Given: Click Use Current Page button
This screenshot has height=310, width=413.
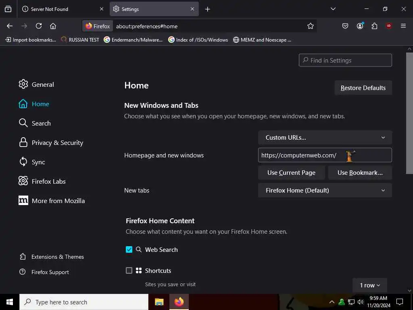Looking at the screenshot, I should (291, 173).
